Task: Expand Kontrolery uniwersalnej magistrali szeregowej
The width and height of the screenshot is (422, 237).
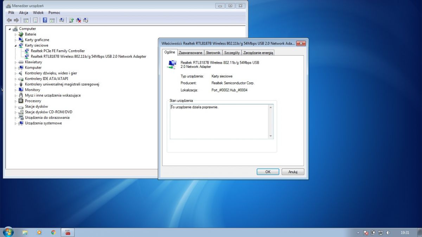Action: [x=16, y=84]
